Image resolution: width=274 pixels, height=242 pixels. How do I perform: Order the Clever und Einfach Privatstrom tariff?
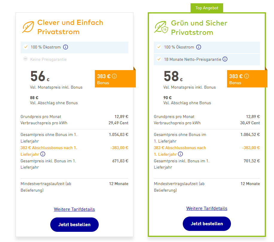point(74,224)
